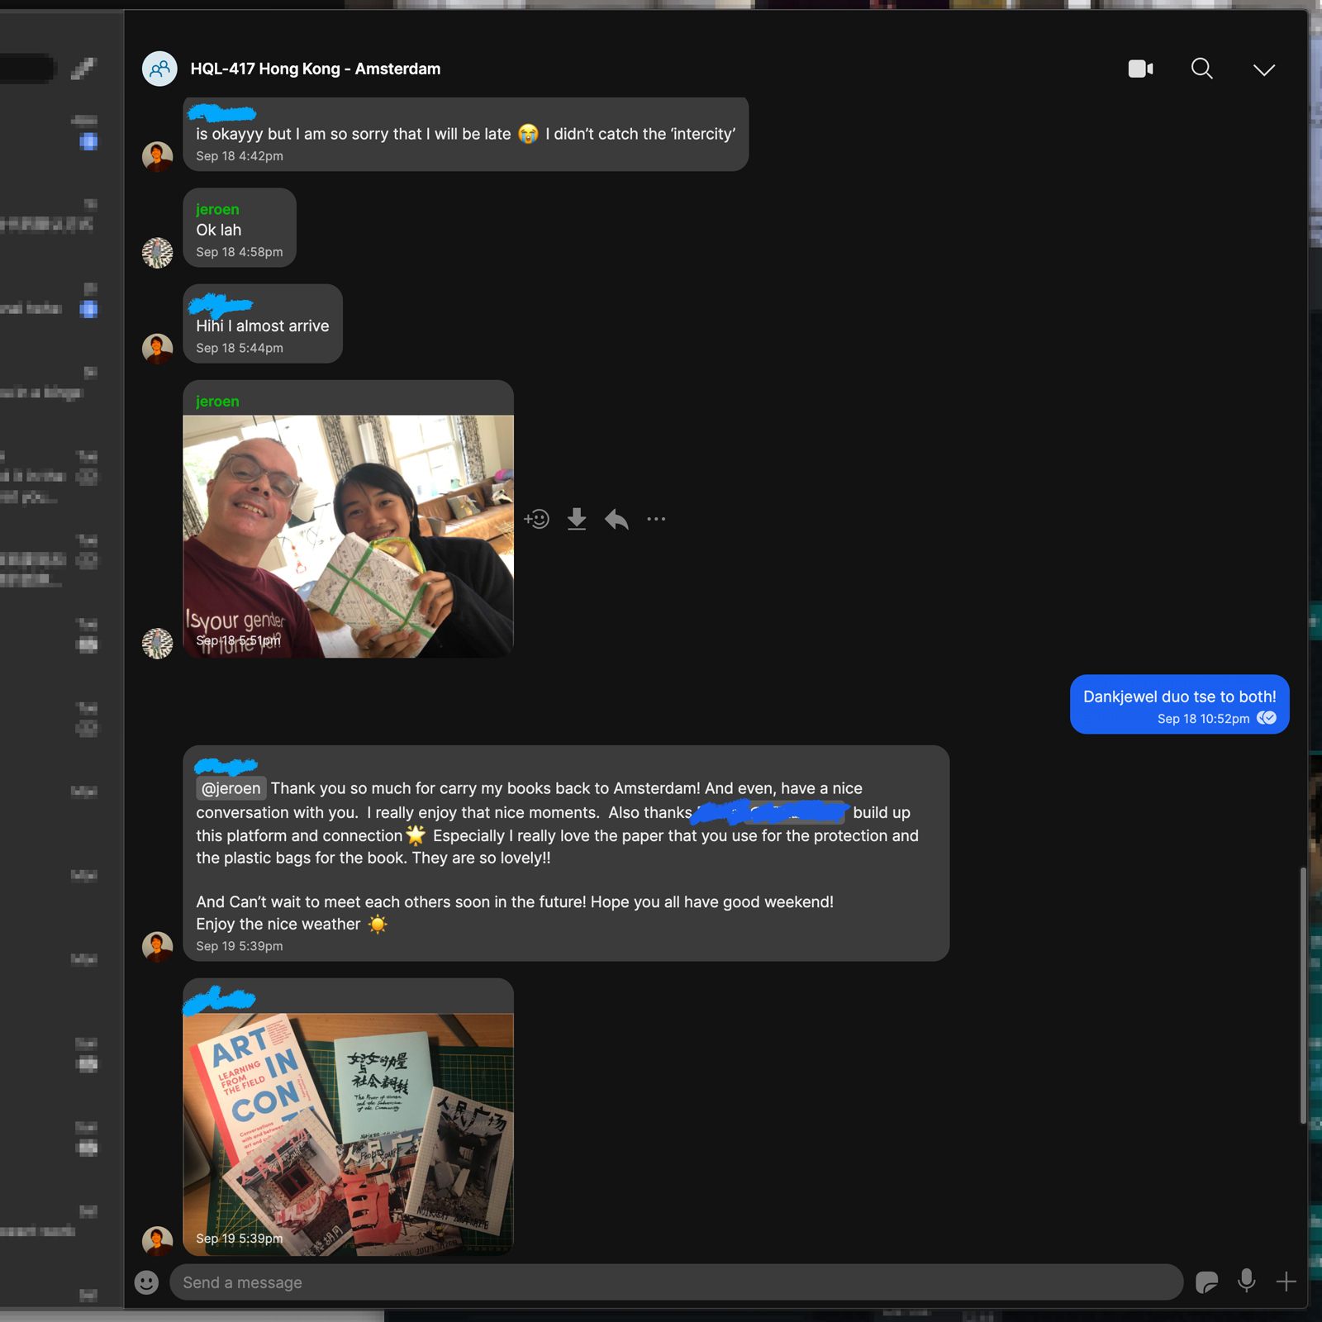Image resolution: width=1322 pixels, height=1322 pixels.
Task: Click the @jeroen mention in the message
Action: tap(231, 788)
